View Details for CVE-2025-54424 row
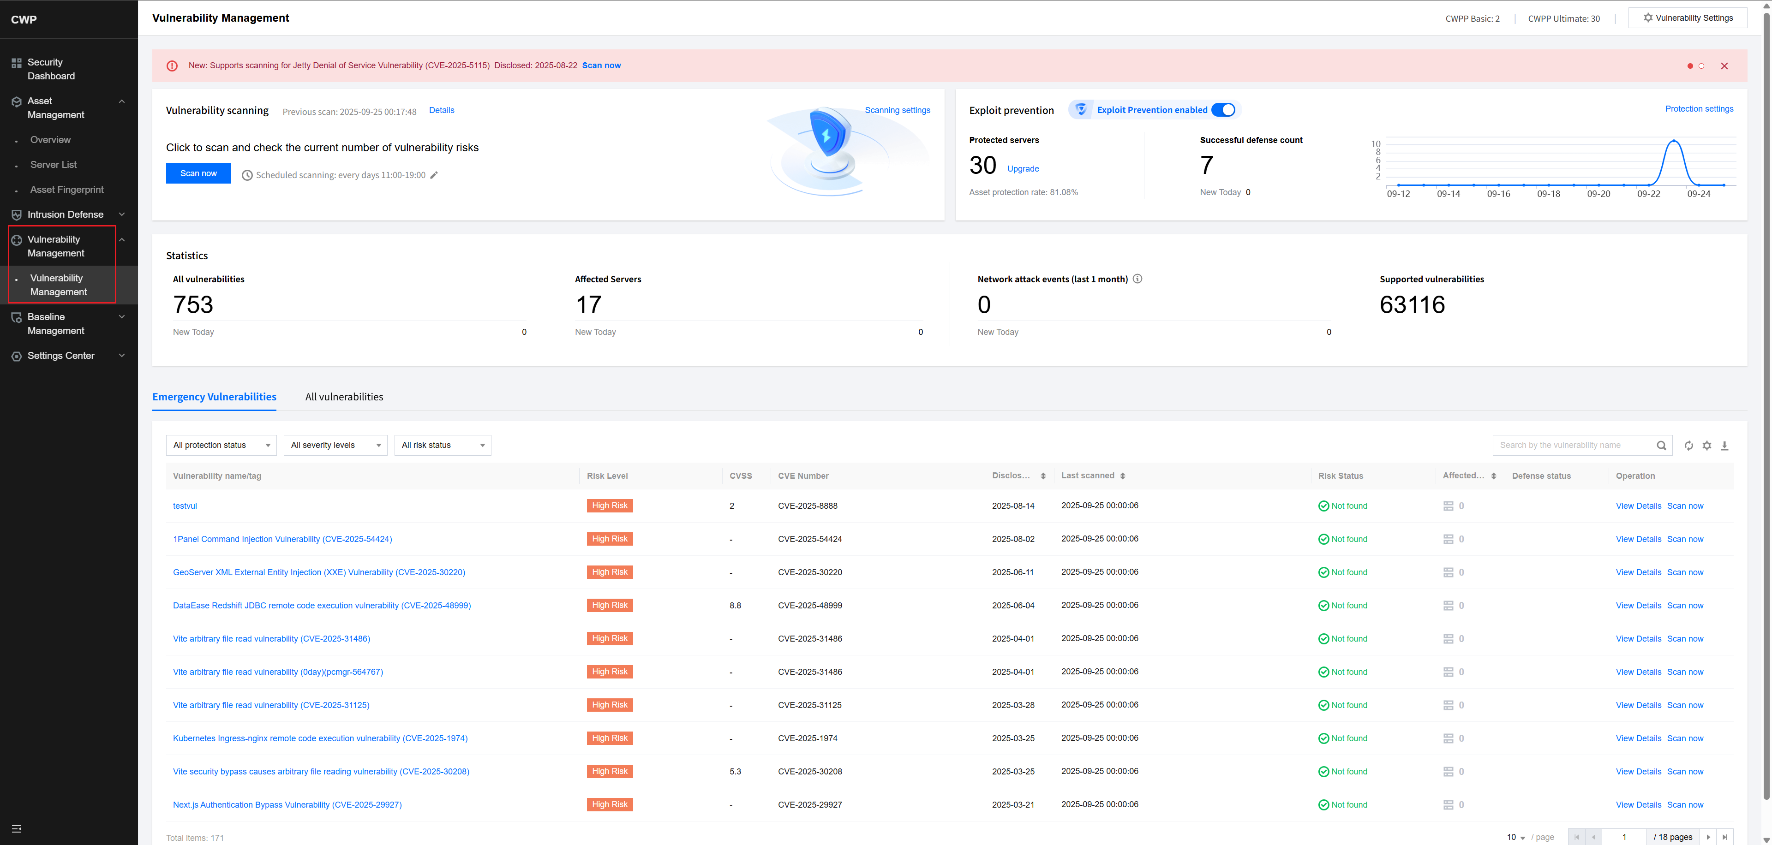1772x845 pixels. [x=1638, y=539]
